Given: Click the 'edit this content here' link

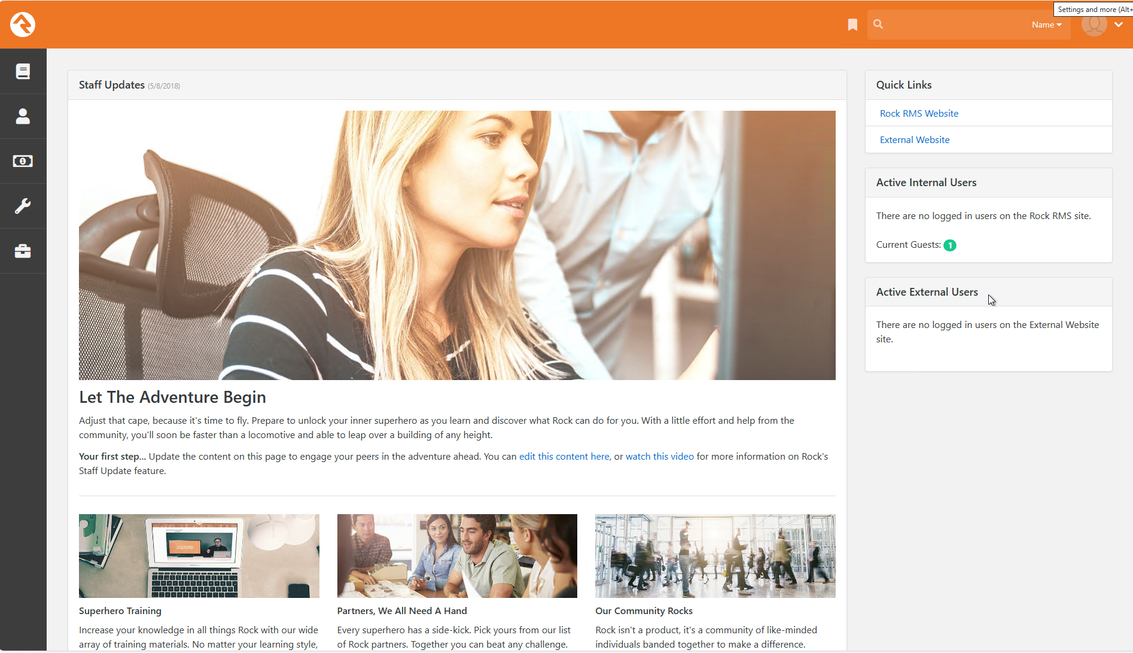Looking at the screenshot, I should coord(564,457).
